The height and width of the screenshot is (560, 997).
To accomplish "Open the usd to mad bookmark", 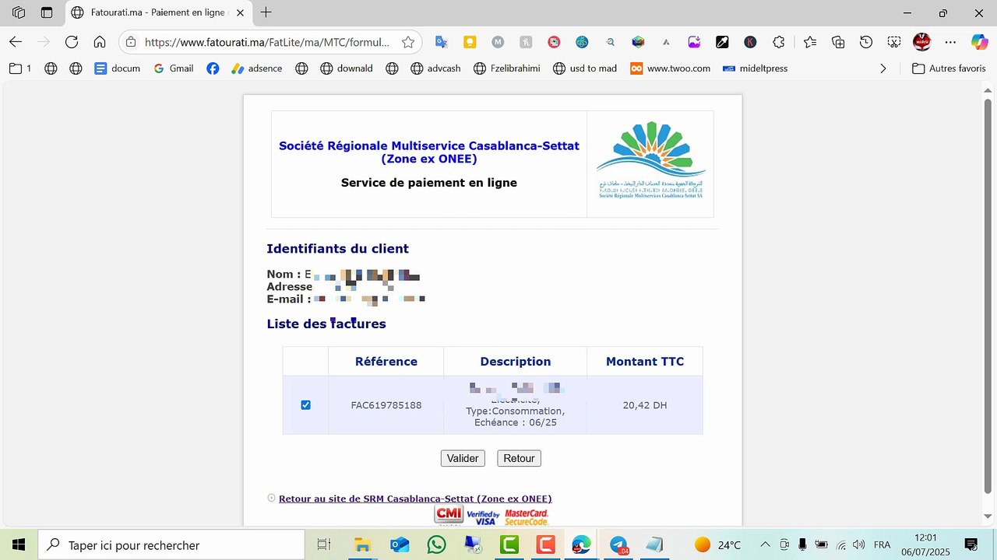I will pos(585,68).
